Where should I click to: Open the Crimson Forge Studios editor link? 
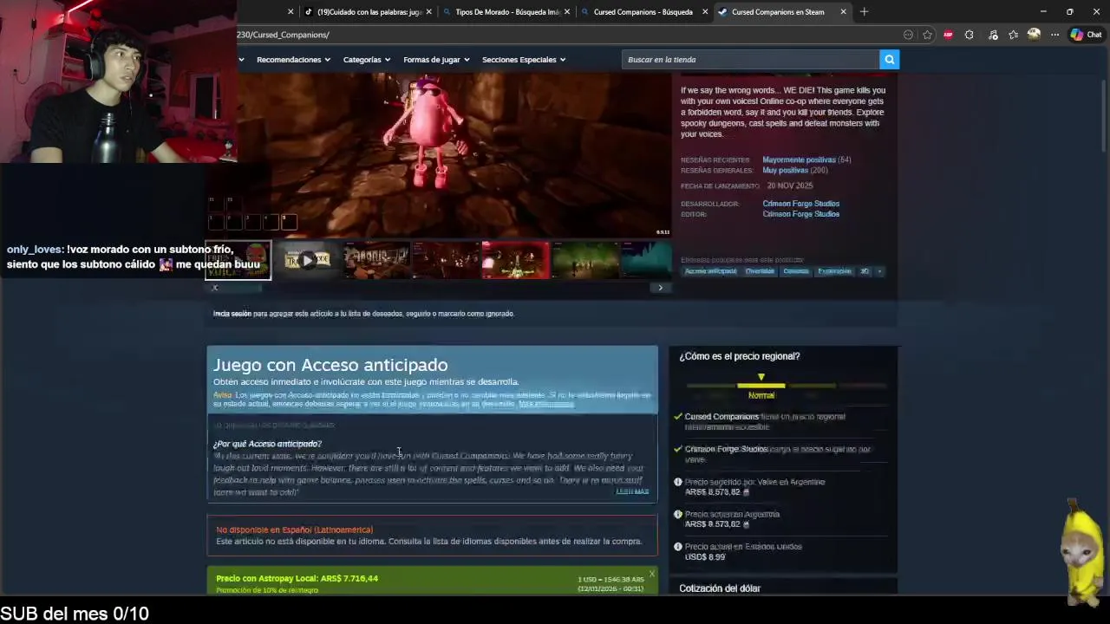(x=800, y=214)
